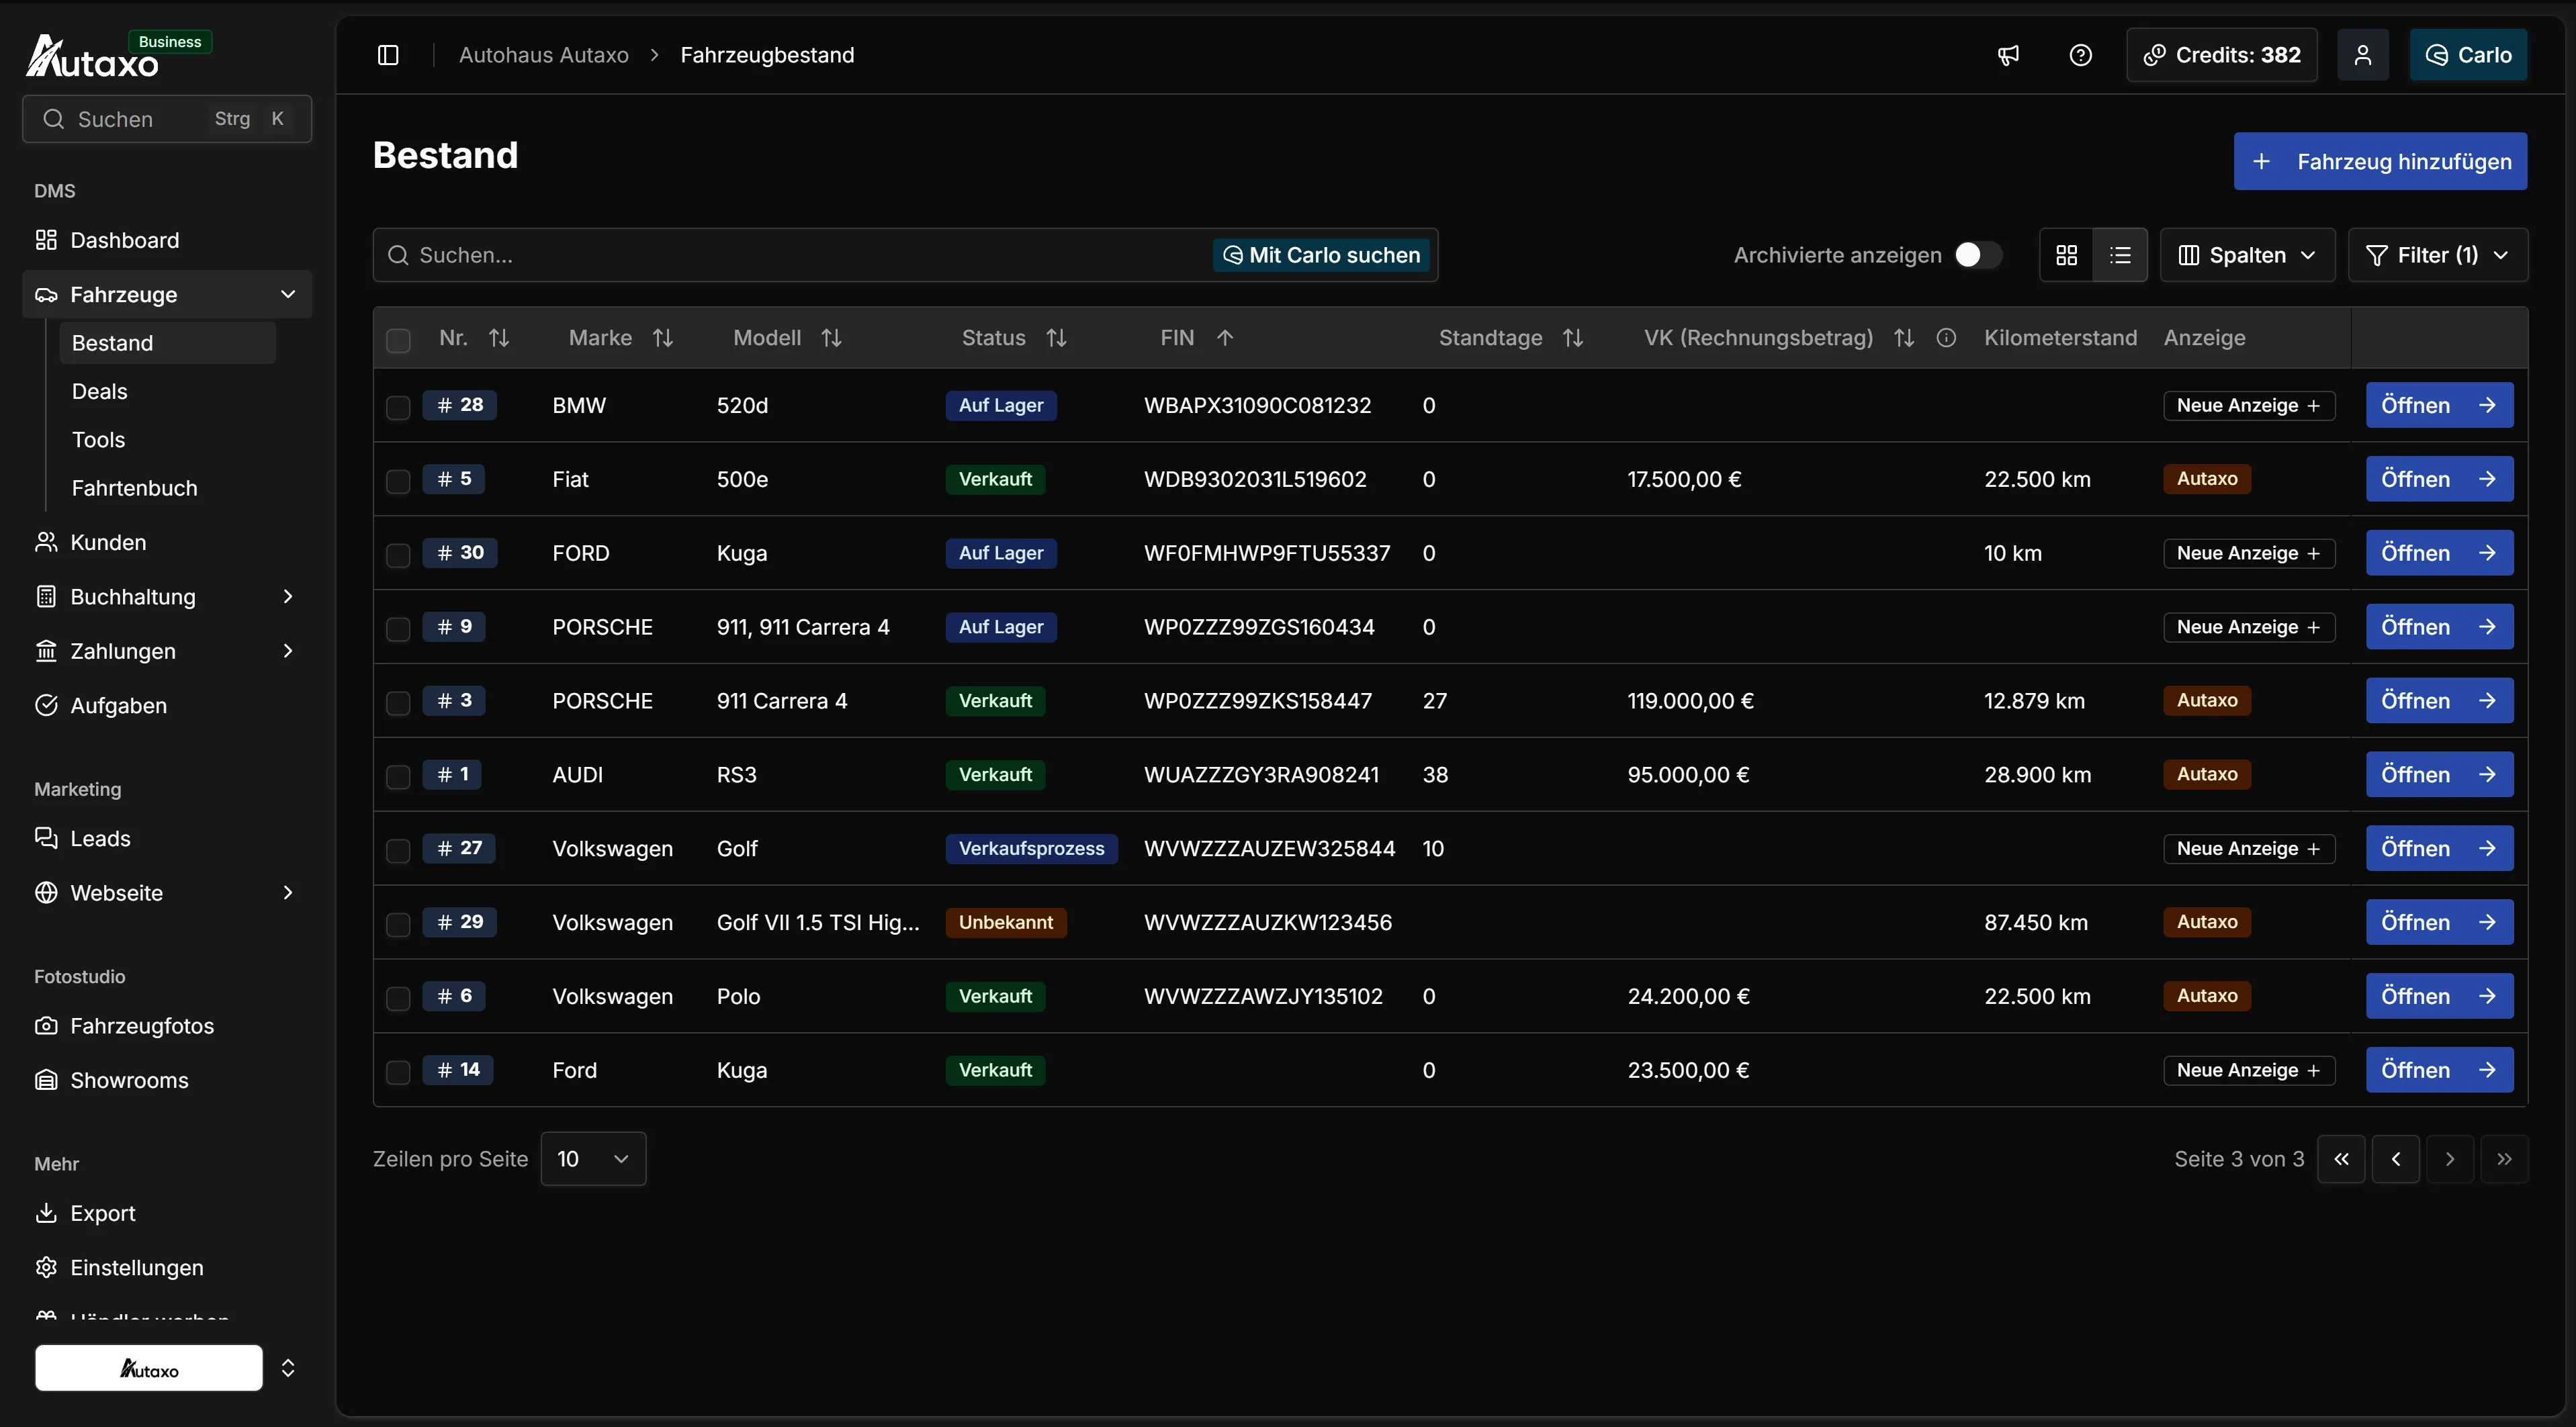Select the Tools submenu item
This screenshot has height=1427, width=2576.
167,440
